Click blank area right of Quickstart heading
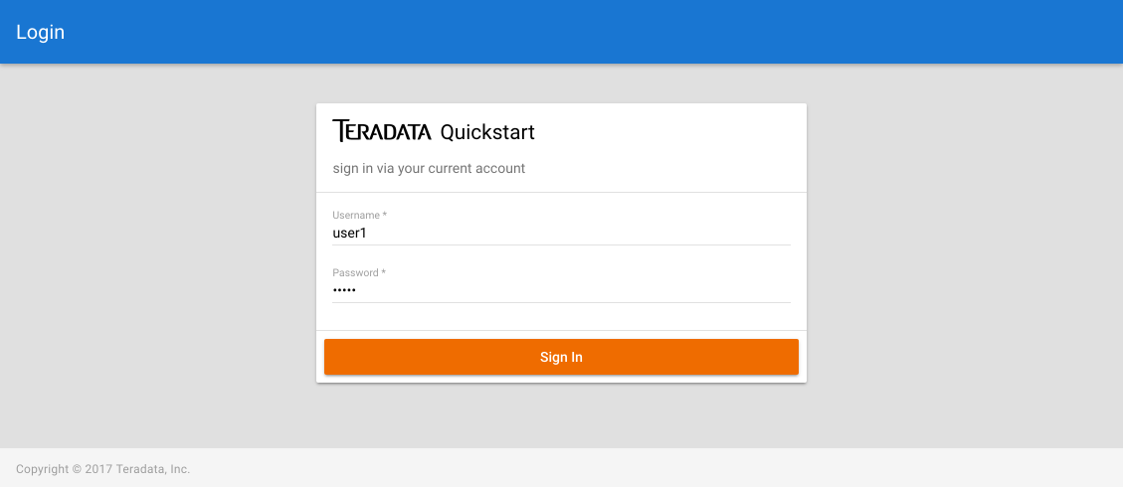The width and height of the screenshot is (1123, 487). pyautogui.click(x=676, y=132)
